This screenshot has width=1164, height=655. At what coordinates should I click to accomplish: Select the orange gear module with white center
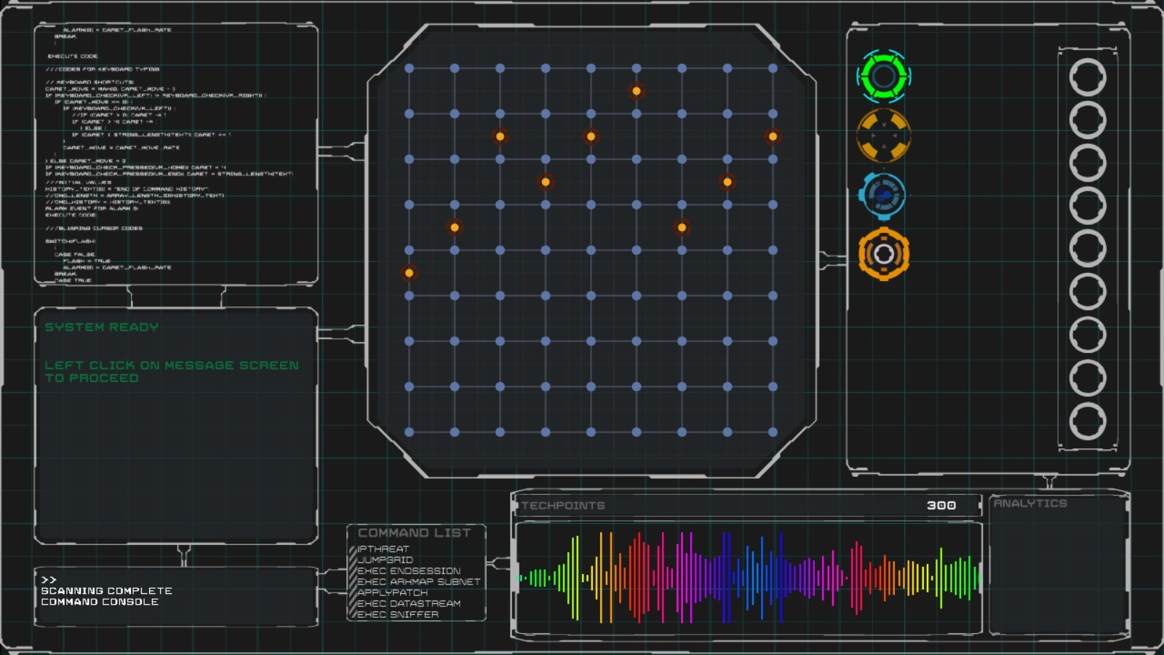[883, 253]
